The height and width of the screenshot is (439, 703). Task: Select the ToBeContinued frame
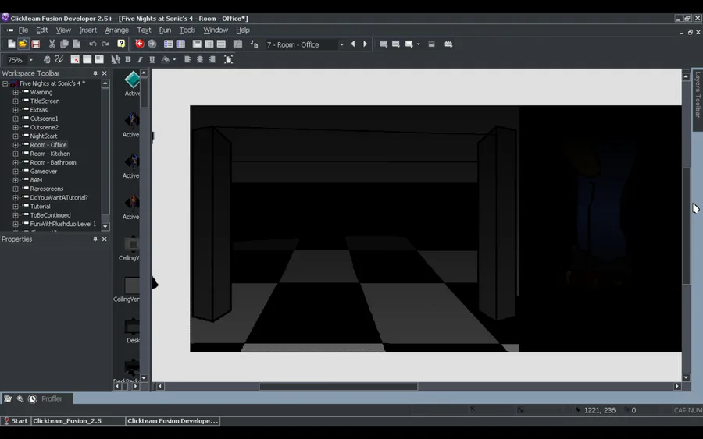tap(50, 215)
